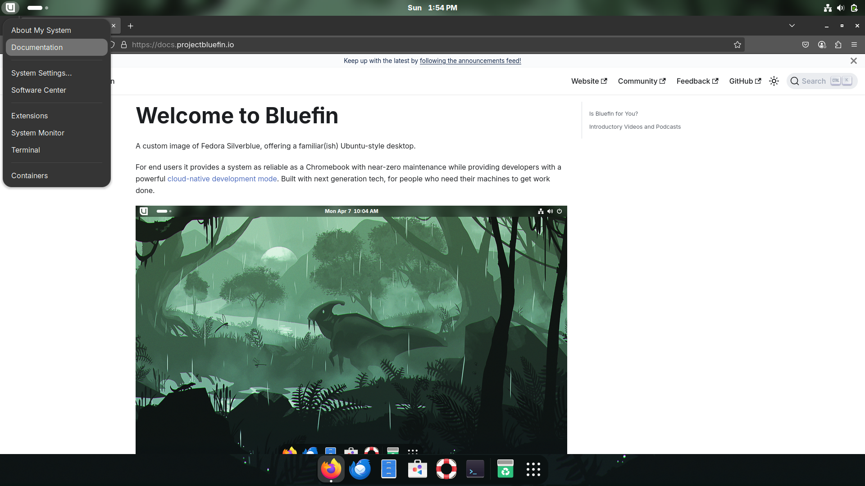
Task: Click the Bluefin desktop screenshot image
Action: click(351, 330)
